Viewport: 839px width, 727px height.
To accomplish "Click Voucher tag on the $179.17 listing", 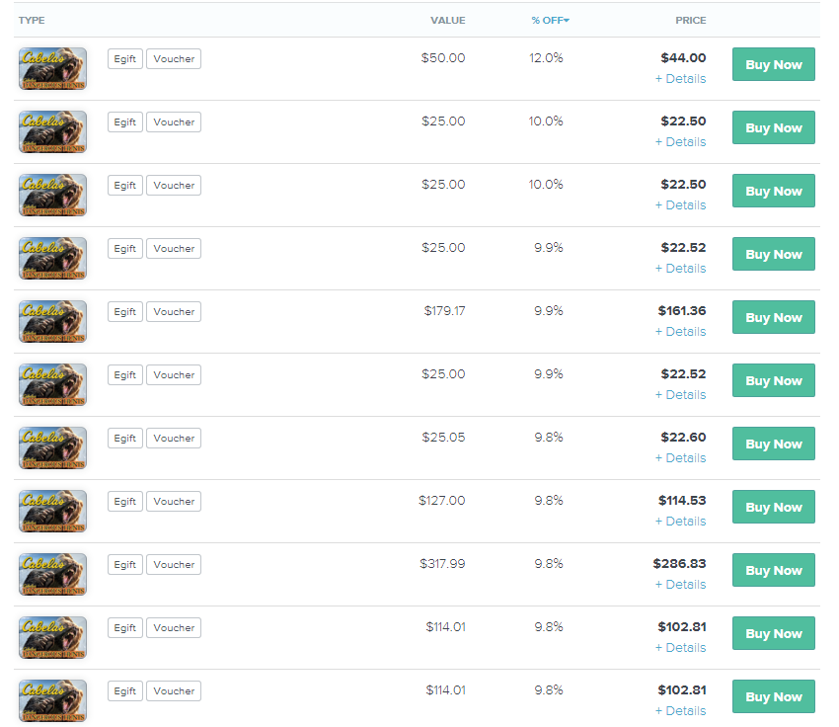I will coord(174,311).
